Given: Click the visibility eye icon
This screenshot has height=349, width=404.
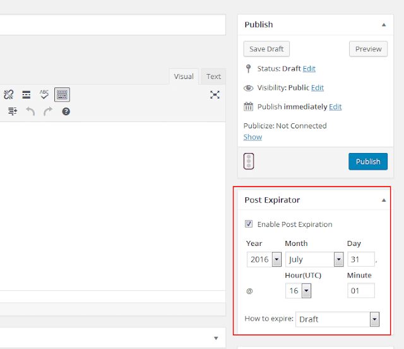Looking at the screenshot, I should click(x=248, y=88).
